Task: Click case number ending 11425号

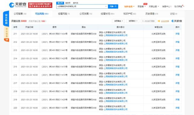Action: tap(54, 58)
